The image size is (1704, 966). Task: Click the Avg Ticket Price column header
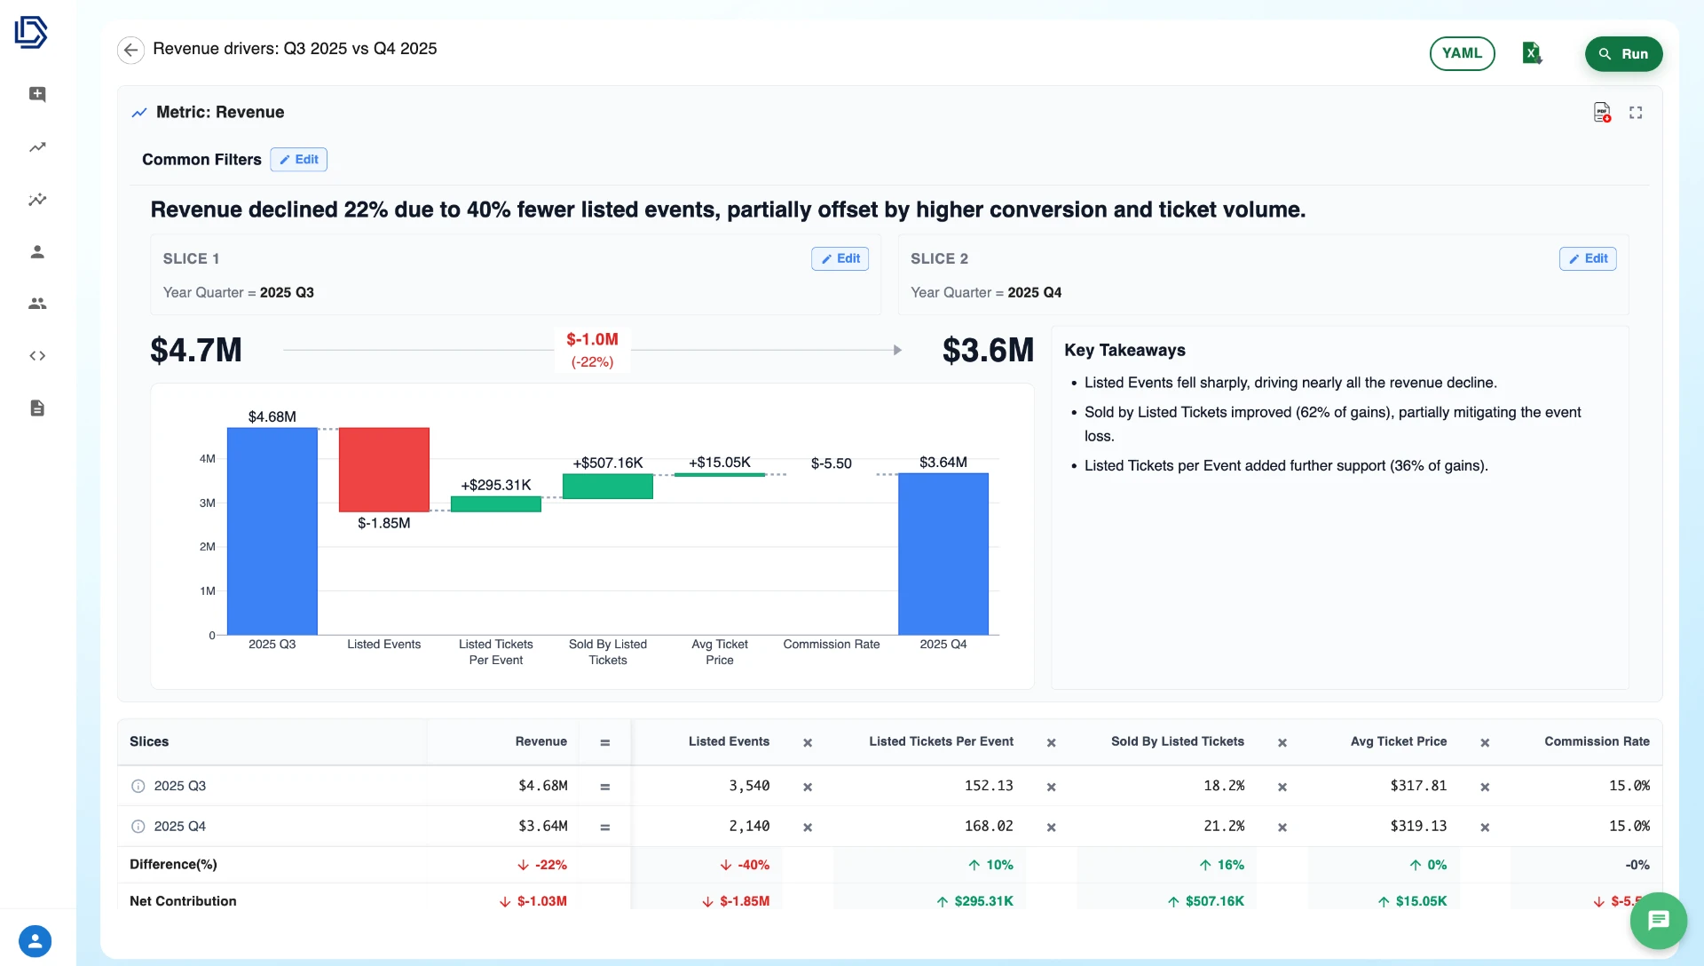[1399, 742]
